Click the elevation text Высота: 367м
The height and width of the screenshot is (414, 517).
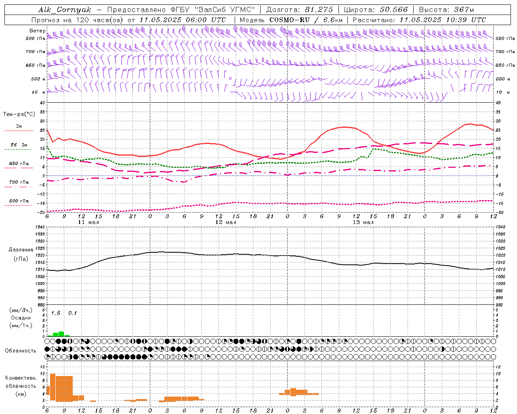pos(446,10)
